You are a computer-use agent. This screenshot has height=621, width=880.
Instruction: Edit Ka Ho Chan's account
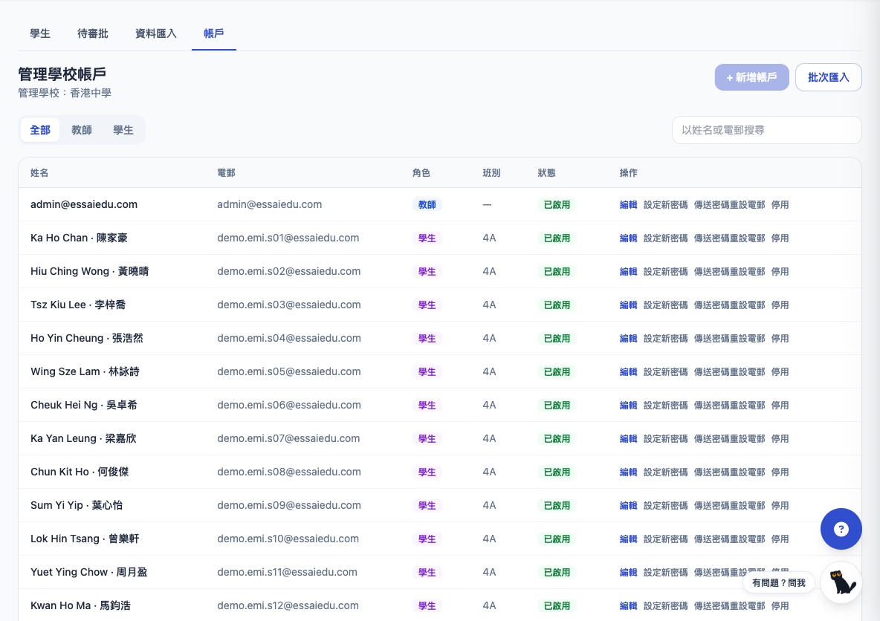[x=628, y=238]
